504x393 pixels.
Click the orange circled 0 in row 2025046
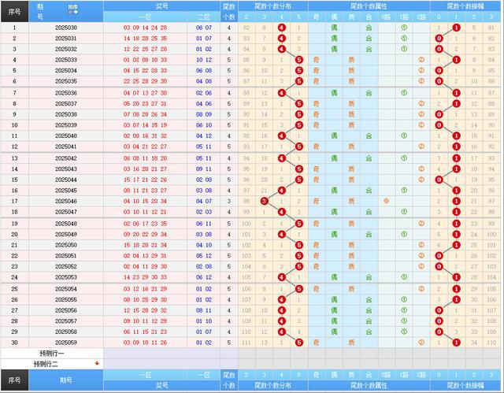[387, 201]
